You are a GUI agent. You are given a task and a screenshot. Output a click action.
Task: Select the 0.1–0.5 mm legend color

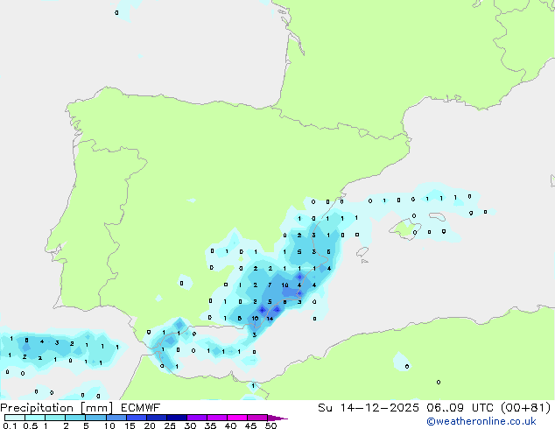(15, 418)
